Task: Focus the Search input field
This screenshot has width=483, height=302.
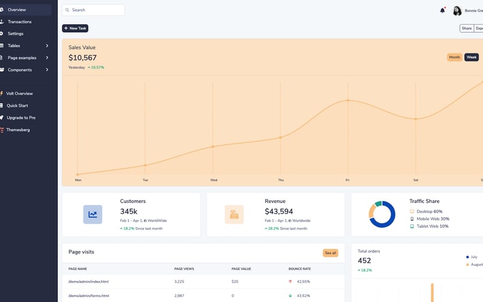Action: tap(94, 10)
